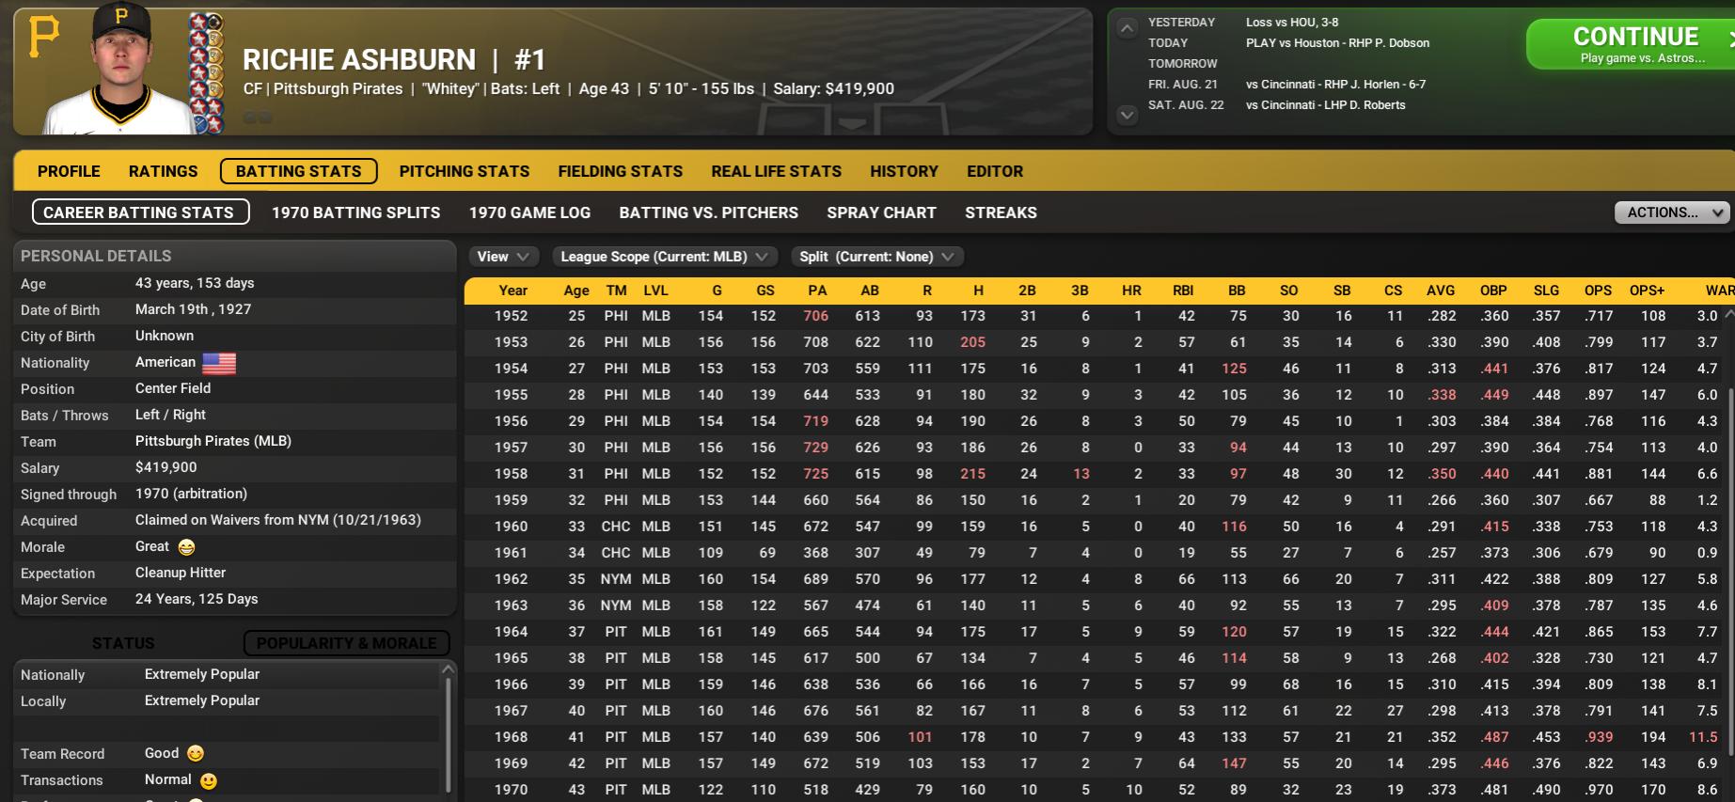
Task: Sort by the SLG column header
Action: coord(1546,291)
